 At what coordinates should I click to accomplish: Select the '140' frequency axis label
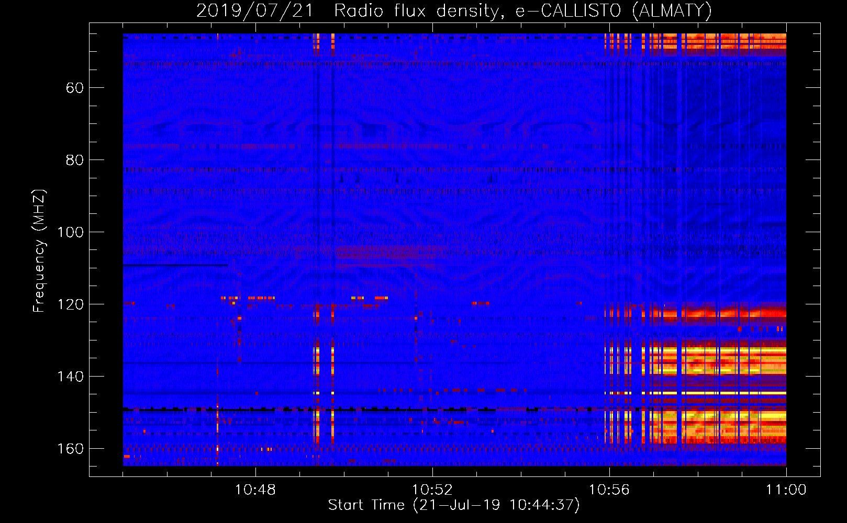pos(70,377)
